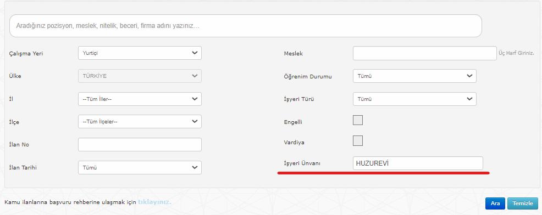Click the chevron arrow of Öğrenim Durumu
The image size is (542, 215).
(x=469, y=76)
